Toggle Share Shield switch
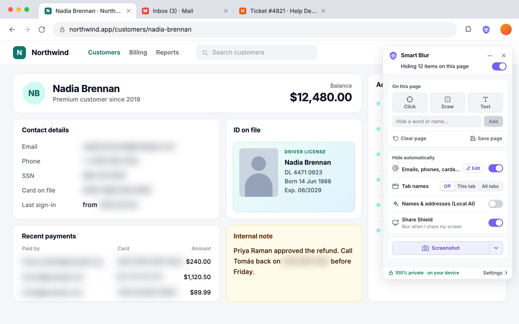Screen dimensions: 519x324 (x=495, y=223)
